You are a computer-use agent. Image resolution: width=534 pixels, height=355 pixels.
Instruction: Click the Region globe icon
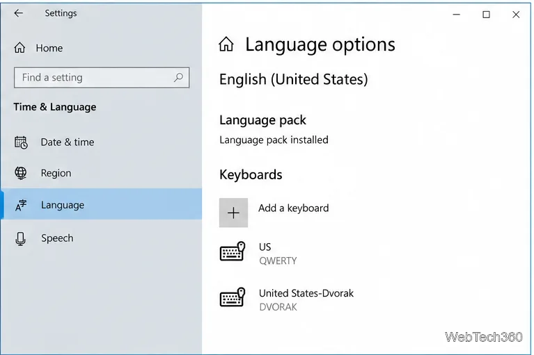[x=20, y=173]
